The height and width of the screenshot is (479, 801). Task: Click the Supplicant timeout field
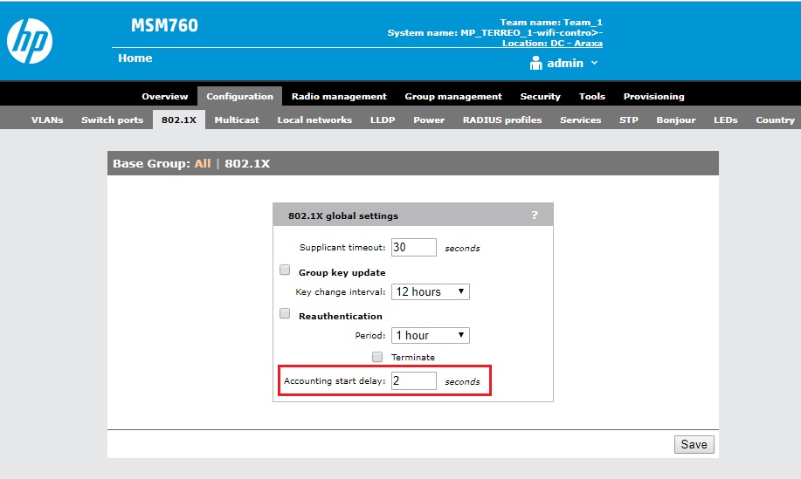point(414,248)
